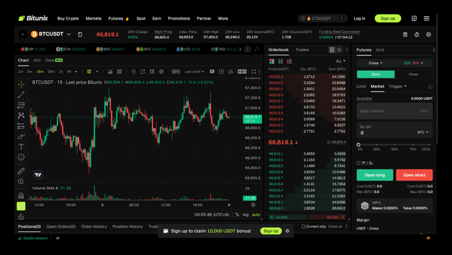Screen dimensions: 452x255
Task: Open the emoji icons tool
Action: click(21, 157)
